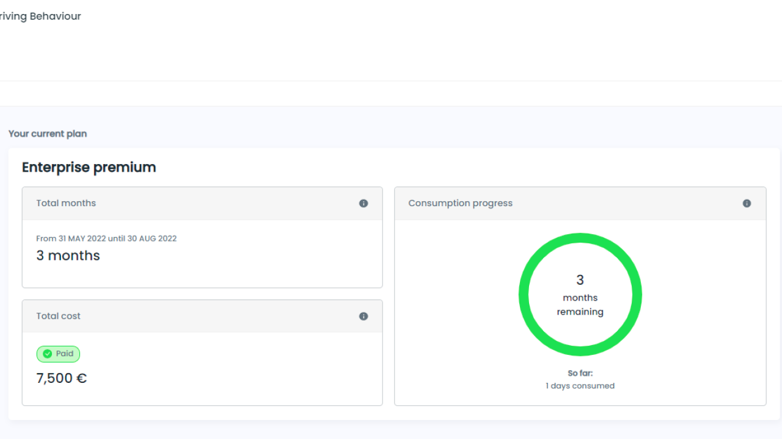Click the Paid status badge

[58, 354]
